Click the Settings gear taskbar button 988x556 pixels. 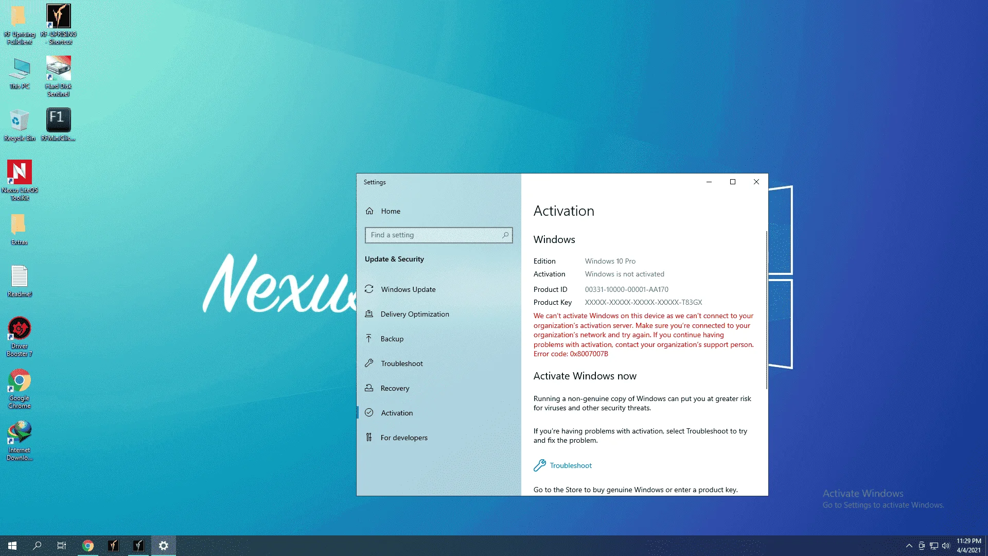164,546
